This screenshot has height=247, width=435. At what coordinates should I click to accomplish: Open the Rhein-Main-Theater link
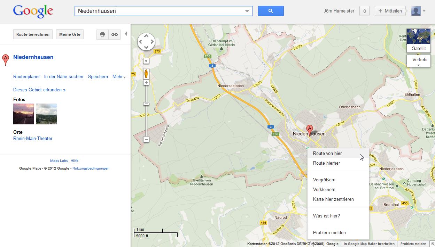pyautogui.click(x=33, y=139)
